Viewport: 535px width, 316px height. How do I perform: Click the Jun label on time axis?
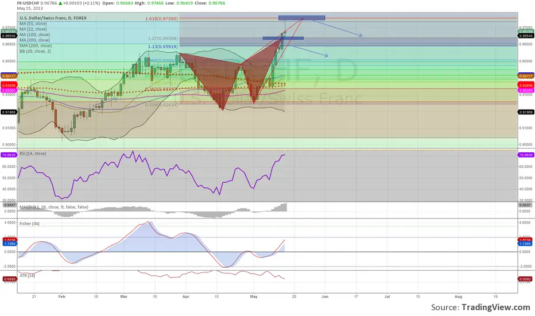(x=325, y=296)
